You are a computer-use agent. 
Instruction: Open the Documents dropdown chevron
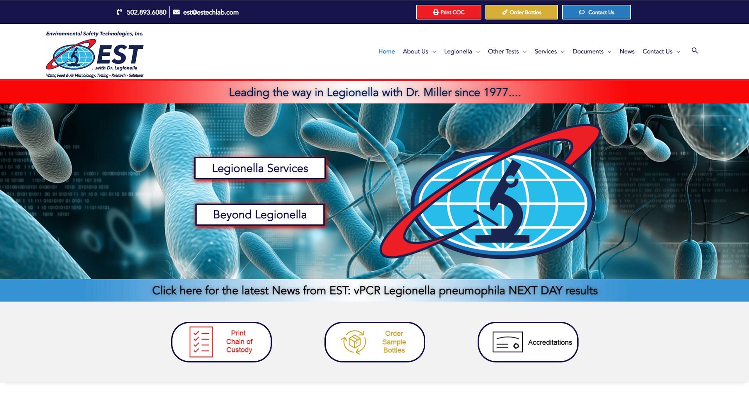609,52
